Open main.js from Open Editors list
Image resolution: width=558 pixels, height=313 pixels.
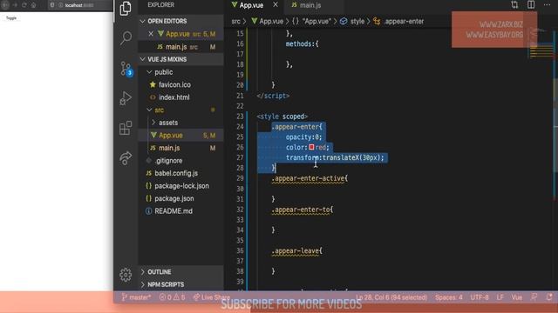[180, 47]
